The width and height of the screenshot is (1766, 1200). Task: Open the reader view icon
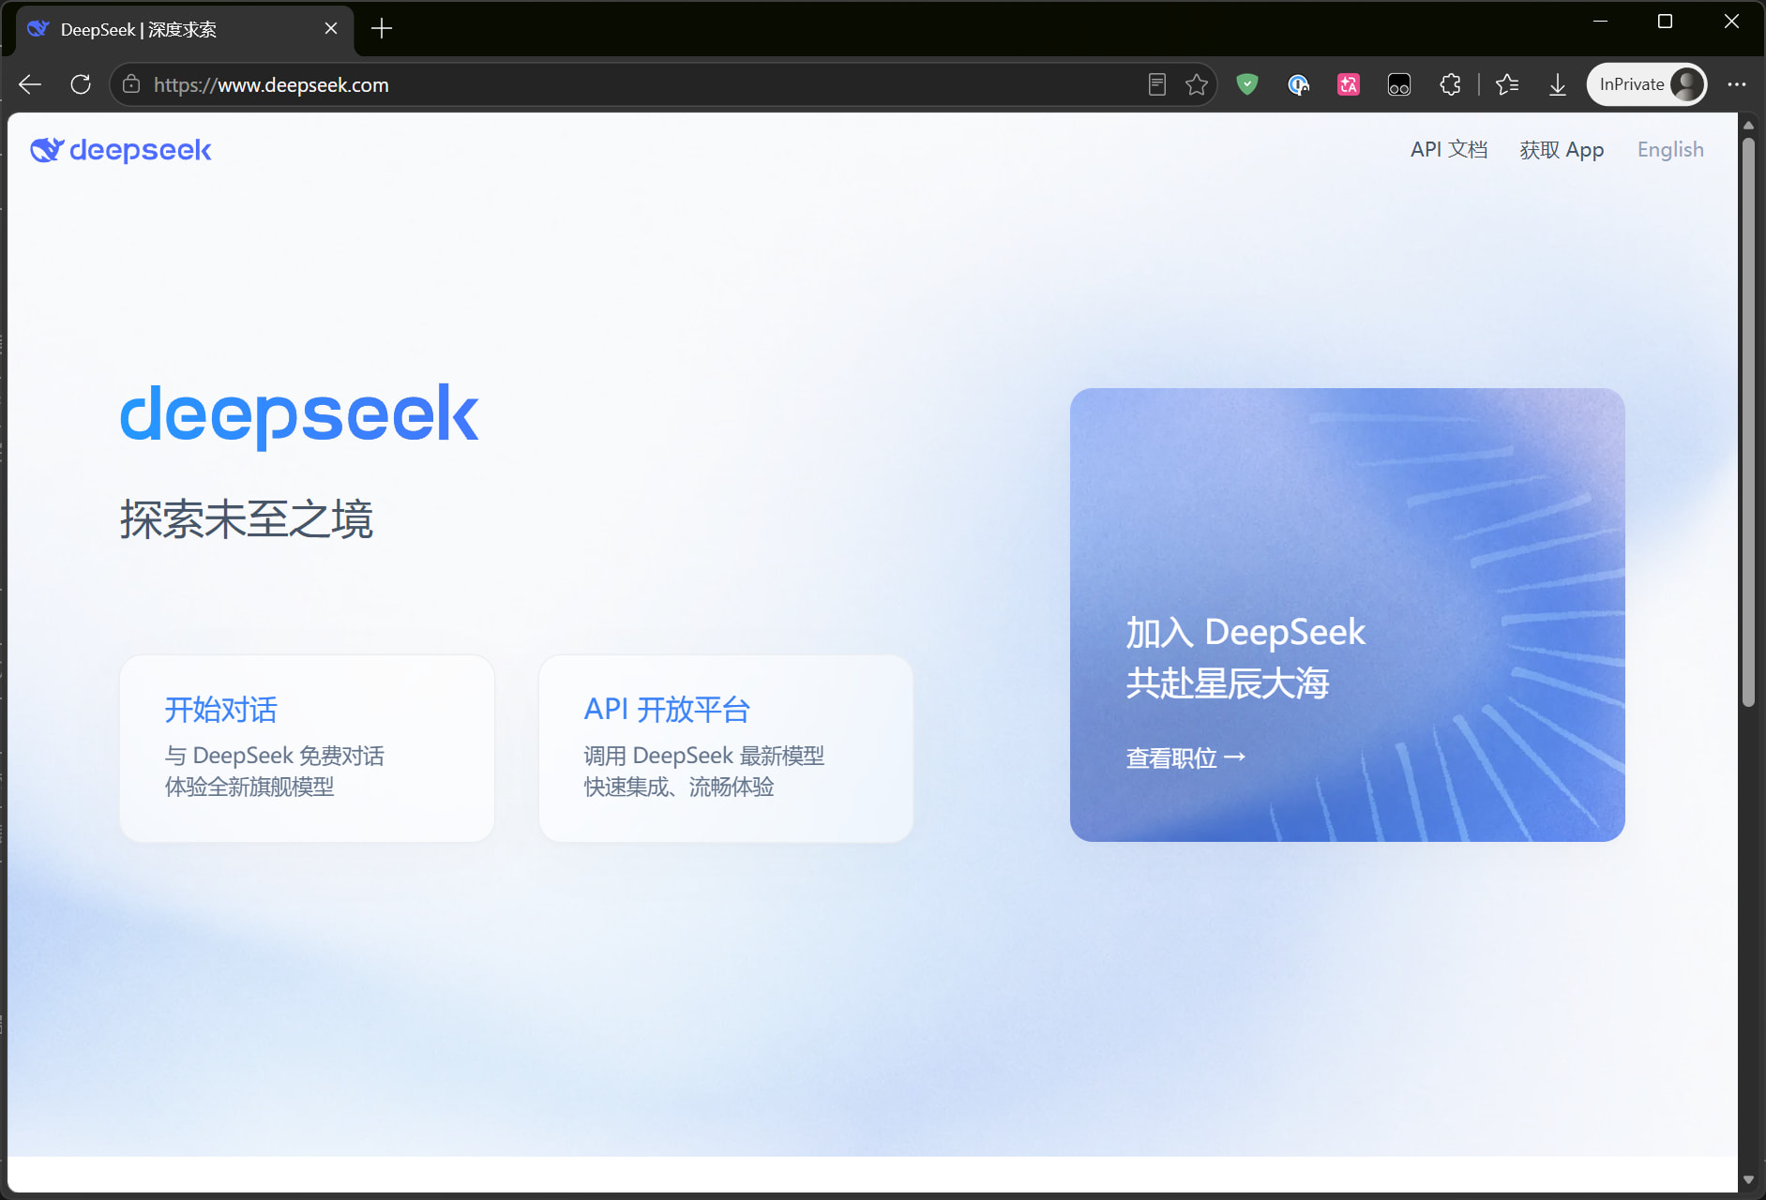[1157, 84]
